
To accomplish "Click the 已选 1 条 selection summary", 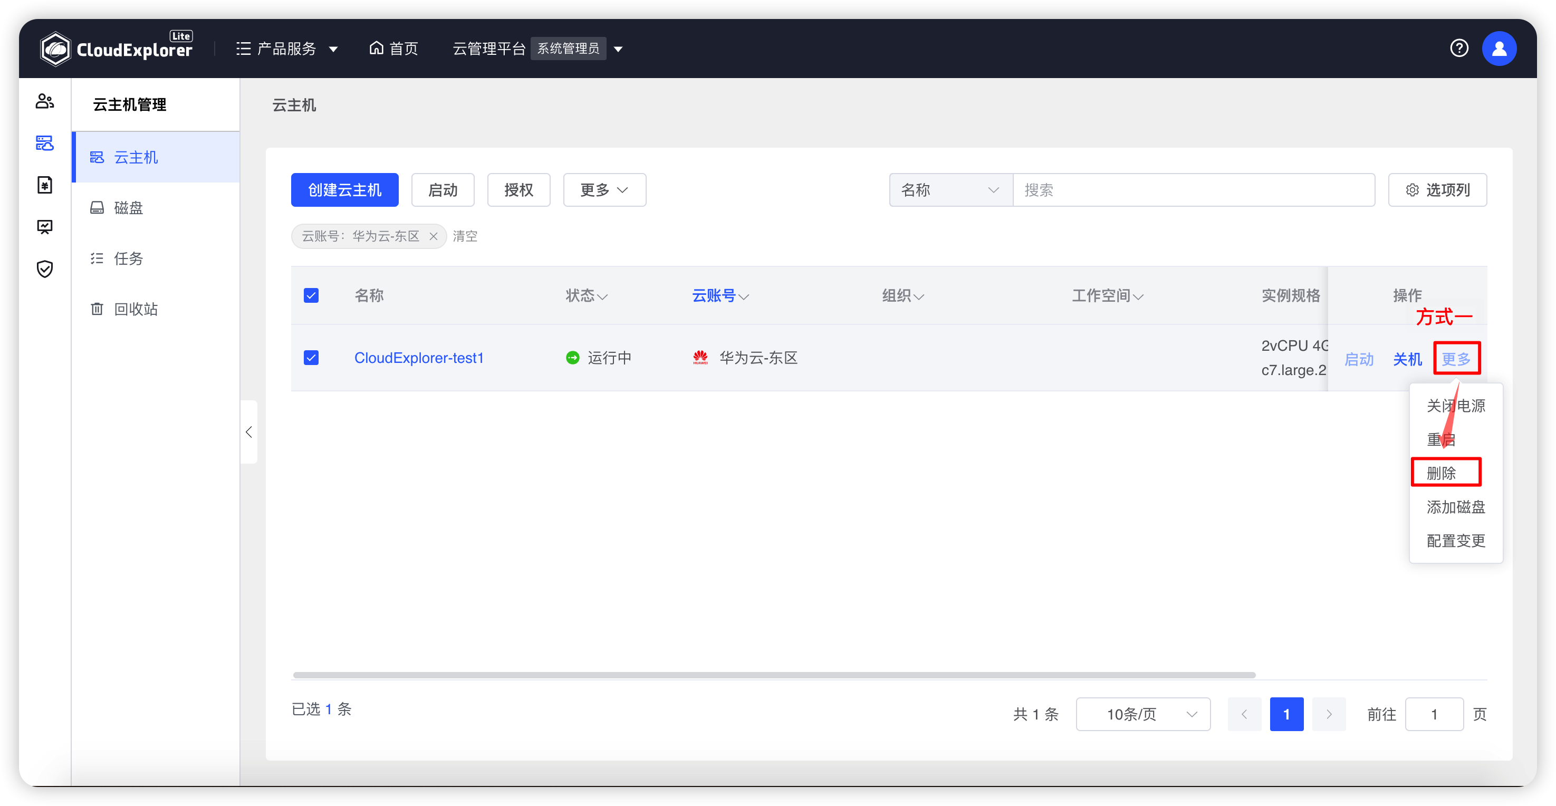I will [321, 709].
